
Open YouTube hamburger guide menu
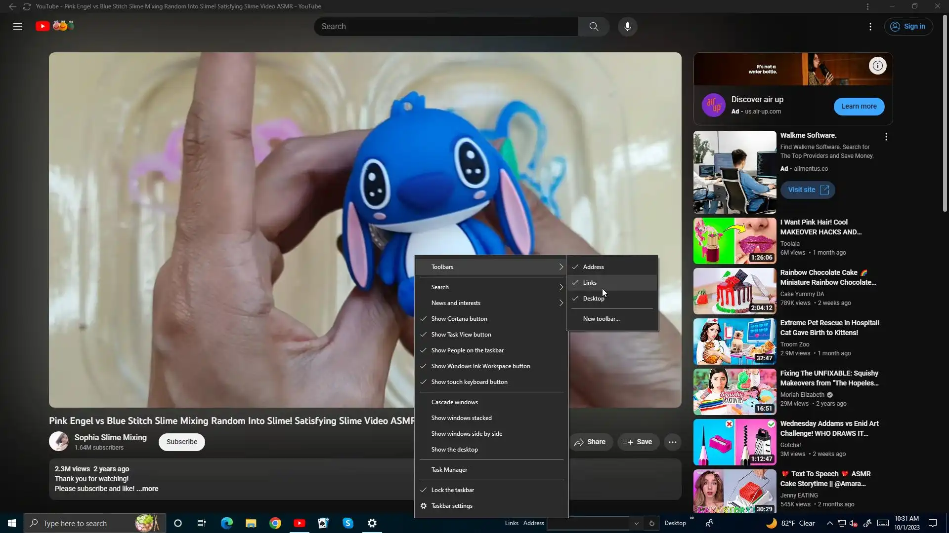click(x=18, y=27)
